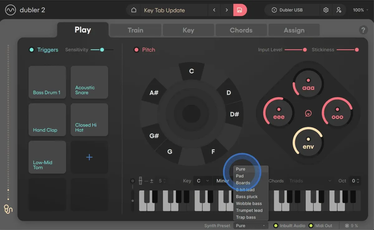This screenshot has height=230, width=374.
Task: Open the Key root note C dropdown
Action: point(203,181)
